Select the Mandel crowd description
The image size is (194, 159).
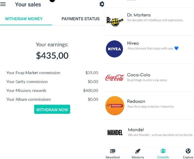[160, 135]
